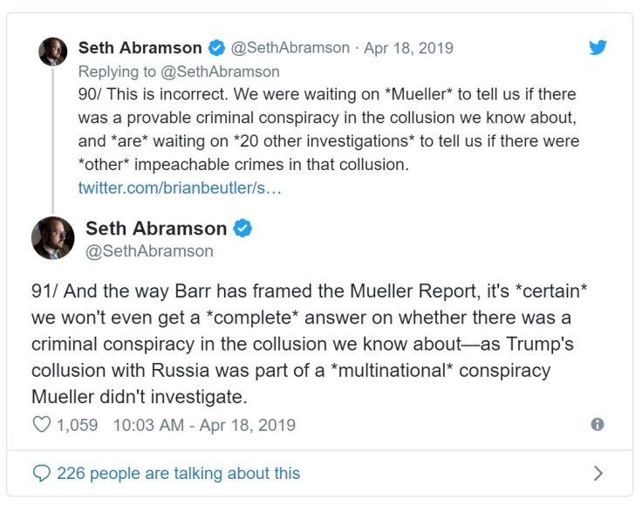
Task: Open the large Seth Abramson name in the main tweet
Action: tap(156, 229)
